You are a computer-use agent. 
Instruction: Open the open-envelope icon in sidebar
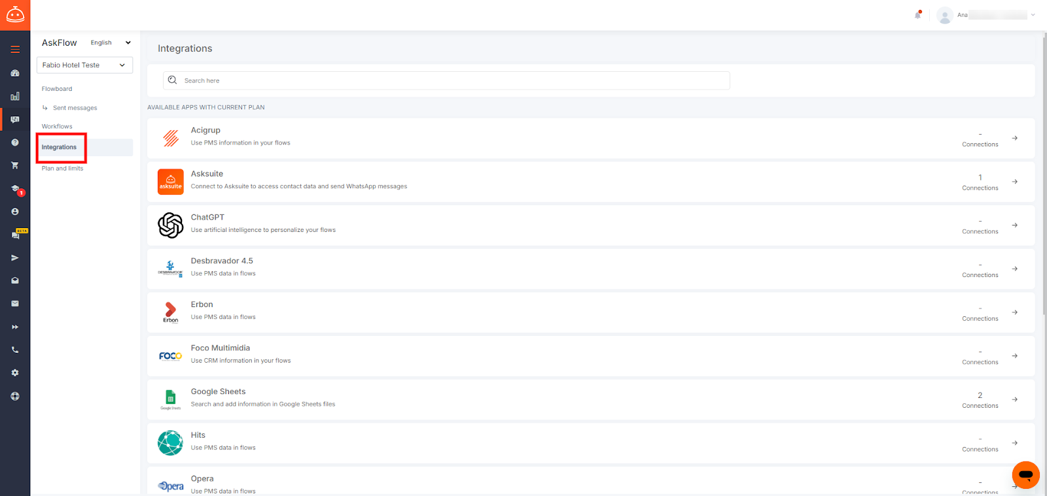click(x=15, y=280)
